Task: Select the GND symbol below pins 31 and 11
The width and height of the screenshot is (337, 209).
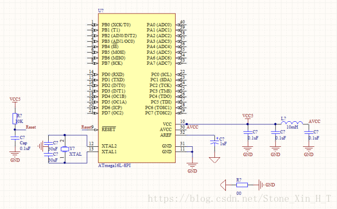Action: [192, 166]
